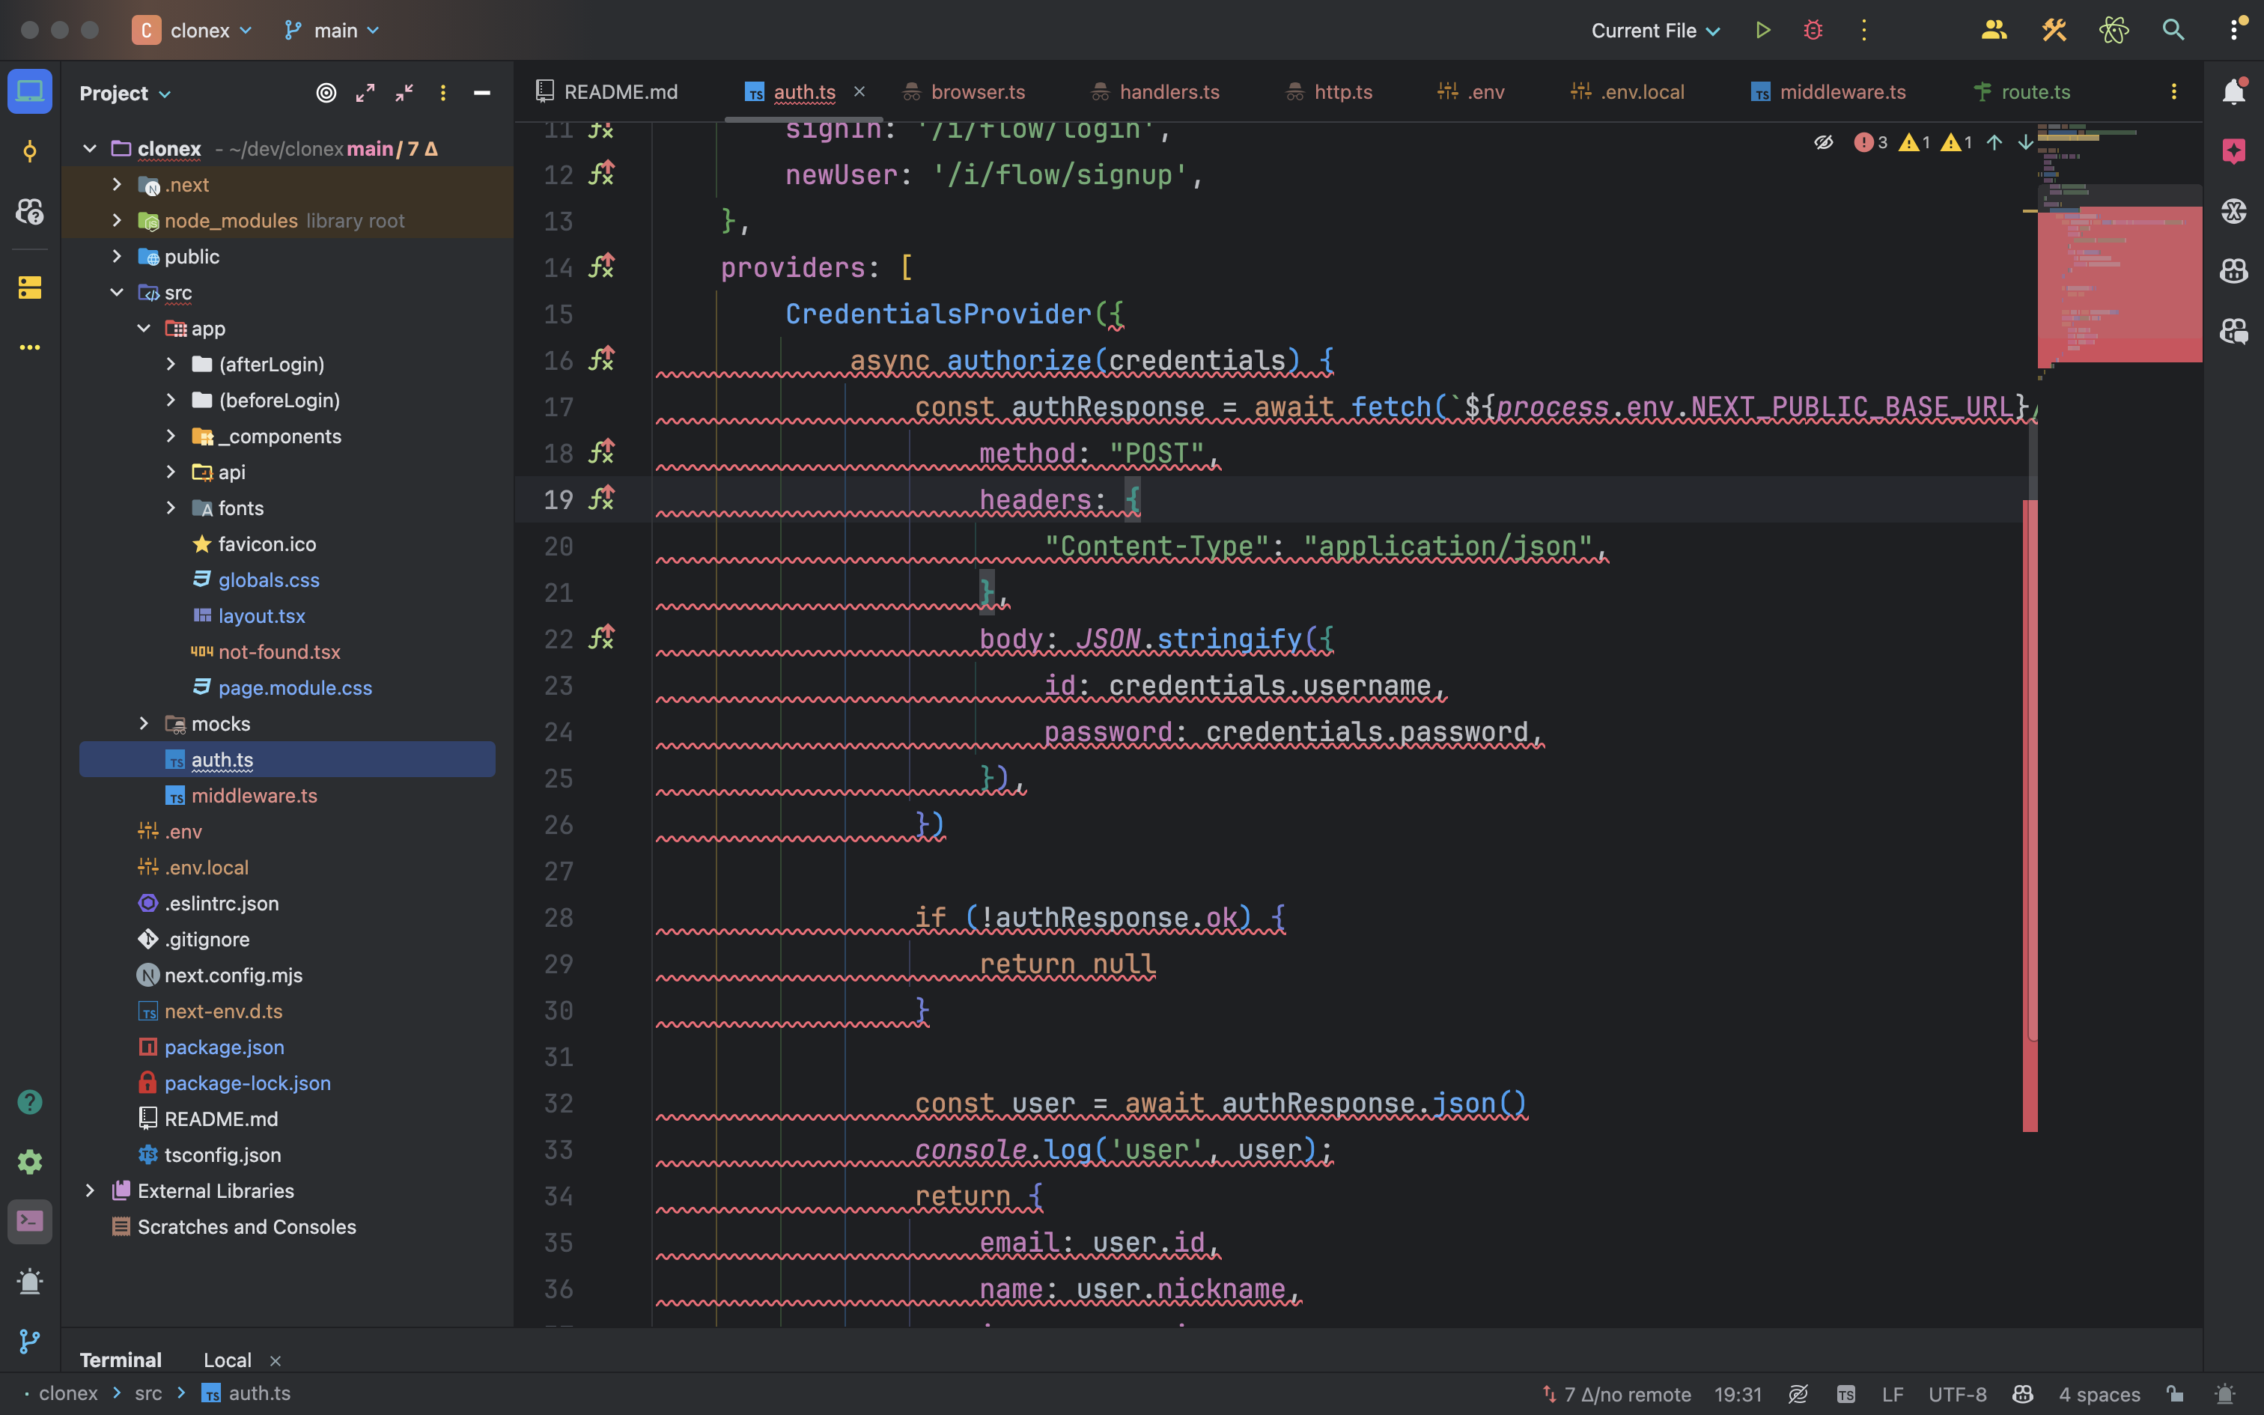2264x1415 pixels.
Task: Switch to handlers.ts tab
Action: 1155,91
